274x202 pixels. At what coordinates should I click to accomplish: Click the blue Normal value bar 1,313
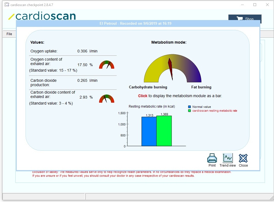coord(149,131)
